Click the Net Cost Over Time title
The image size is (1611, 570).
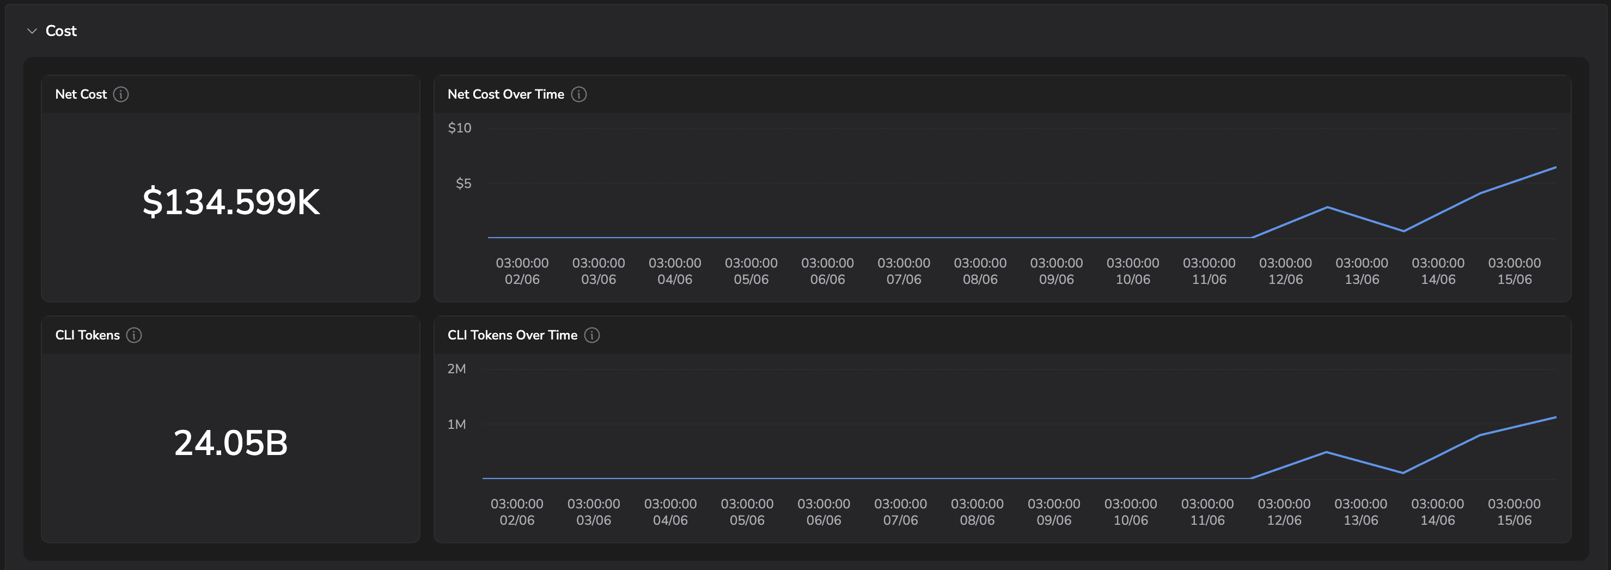[506, 94]
